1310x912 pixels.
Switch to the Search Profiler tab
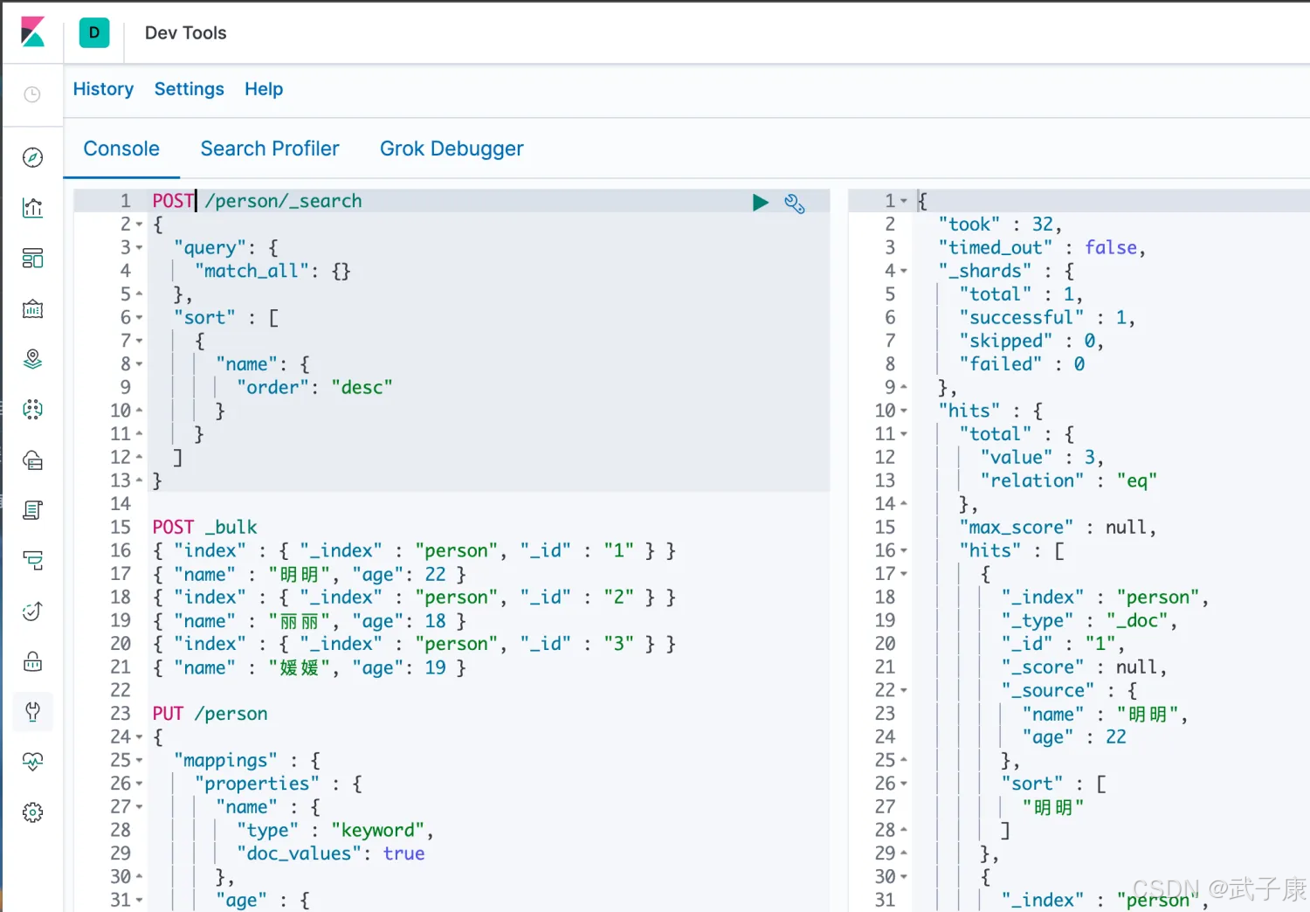click(x=269, y=149)
